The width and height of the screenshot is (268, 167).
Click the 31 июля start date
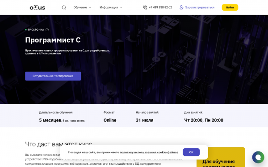pyautogui.click(x=144, y=120)
